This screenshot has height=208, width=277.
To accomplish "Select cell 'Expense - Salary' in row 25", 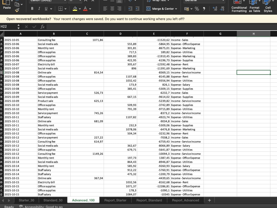I will coord(187,85).
